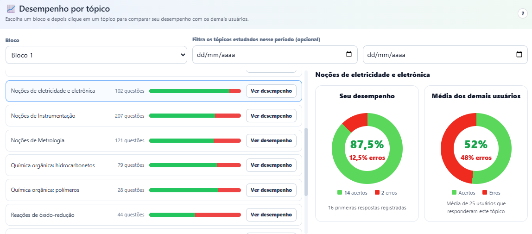Click the Média de 25 usuários note

click(x=476, y=208)
